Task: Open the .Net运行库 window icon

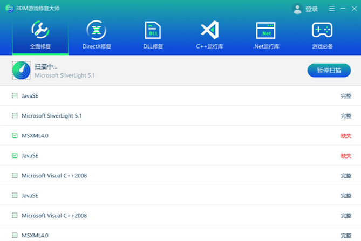Action: [265, 30]
